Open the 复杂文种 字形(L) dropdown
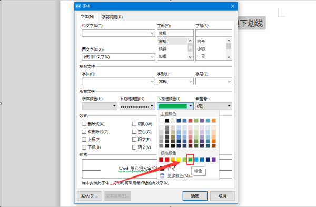The image size is (316, 207). coord(191,82)
